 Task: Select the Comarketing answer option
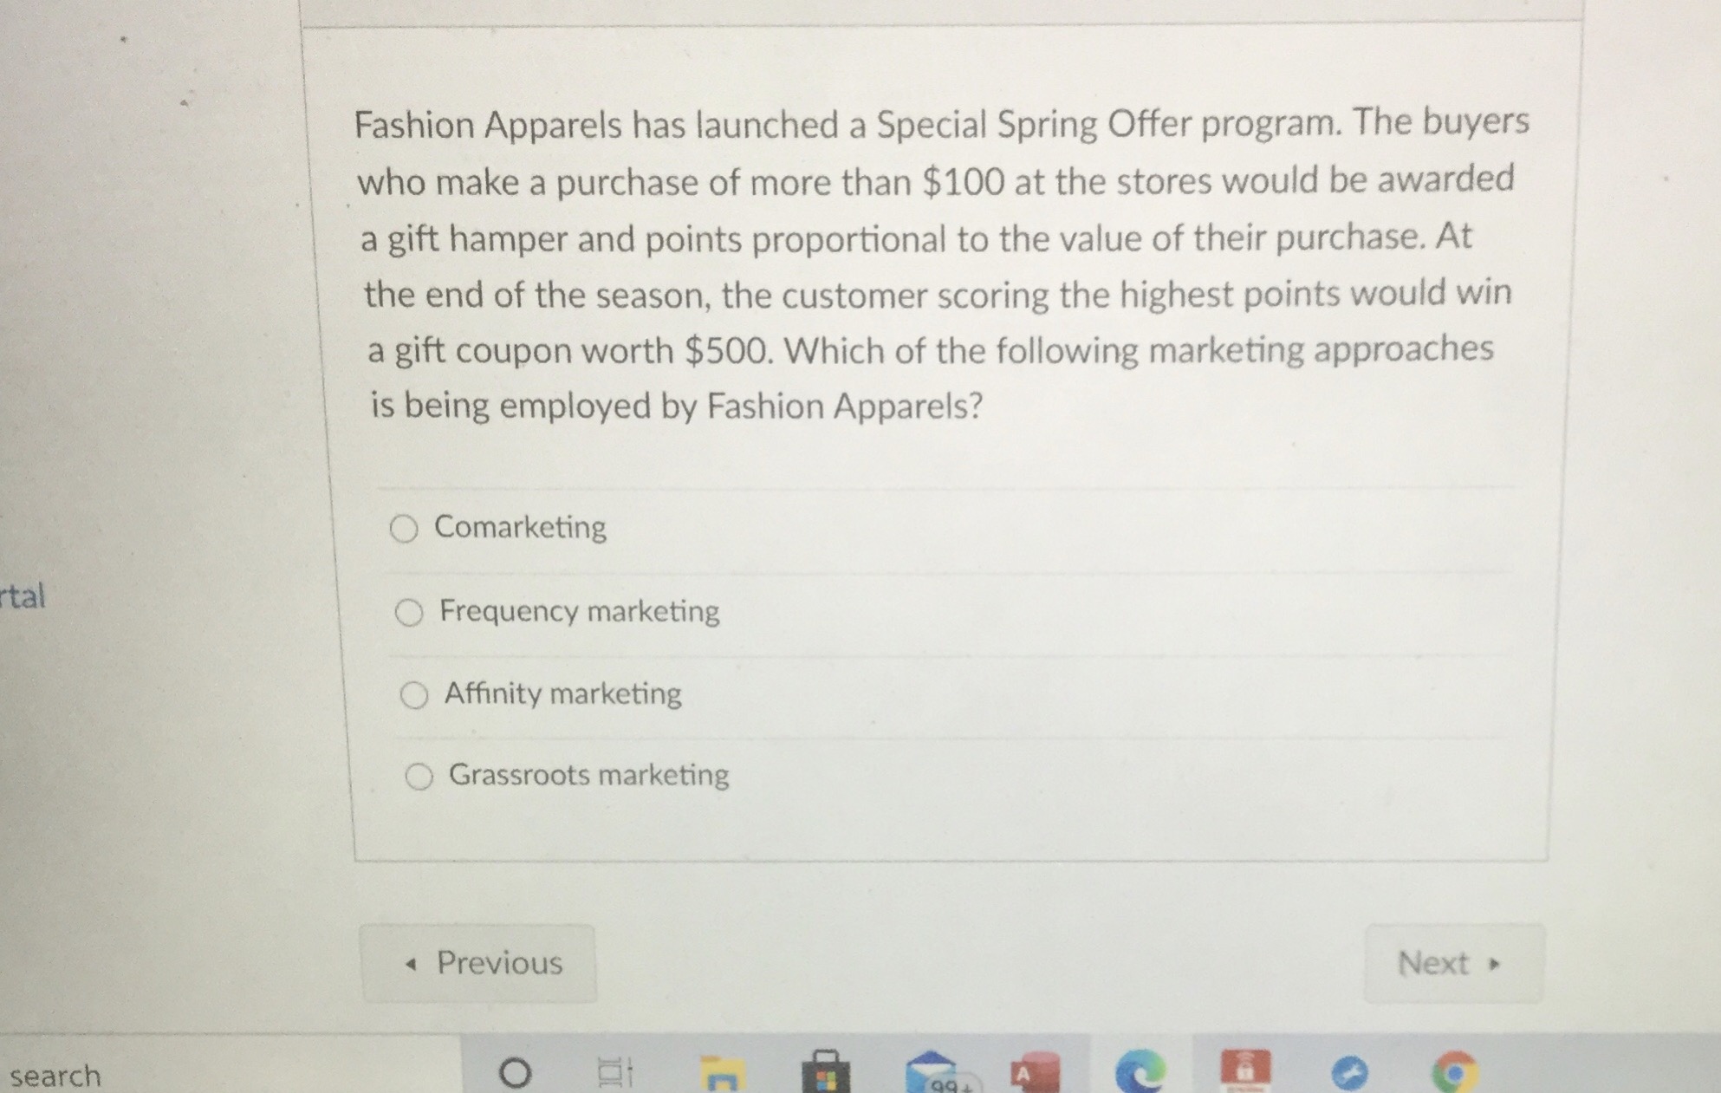point(406,528)
